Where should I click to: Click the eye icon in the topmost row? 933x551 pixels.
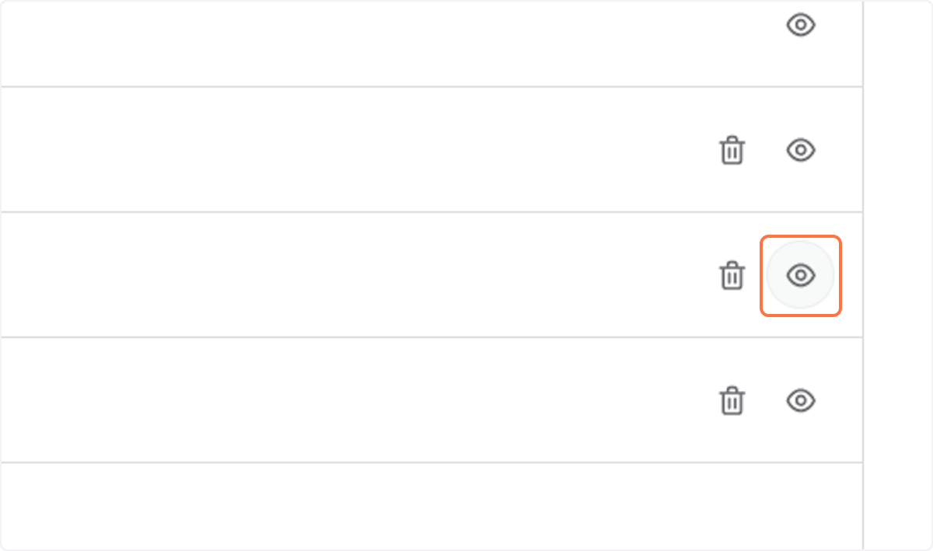click(800, 26)
